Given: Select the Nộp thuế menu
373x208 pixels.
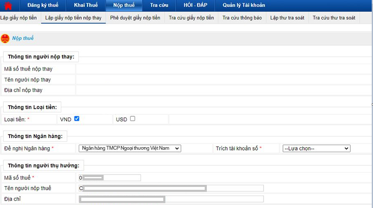Looking at the screenshot, I should point(124,5).
